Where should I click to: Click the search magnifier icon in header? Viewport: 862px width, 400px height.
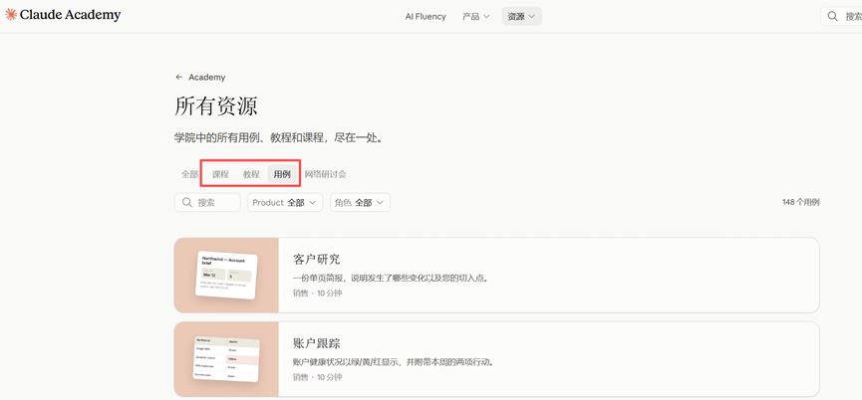833,17
